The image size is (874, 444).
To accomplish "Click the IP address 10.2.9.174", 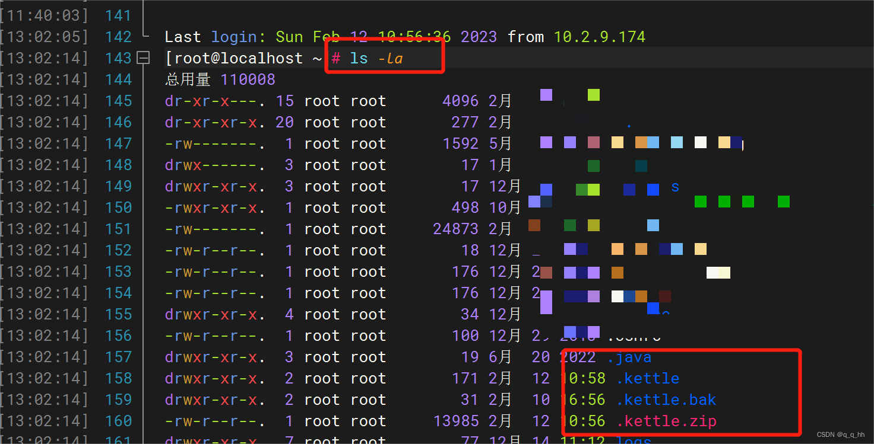I will tap(599, 36).
